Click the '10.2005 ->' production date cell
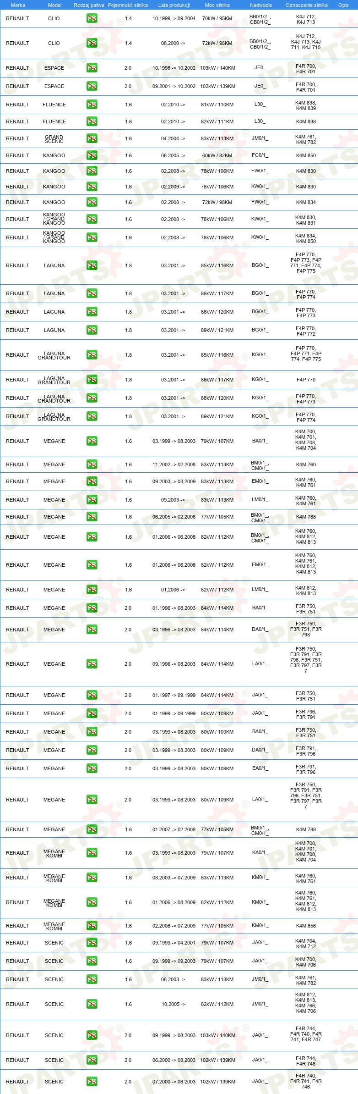This screenshot has height=1094, width=358. point(174,1005)
